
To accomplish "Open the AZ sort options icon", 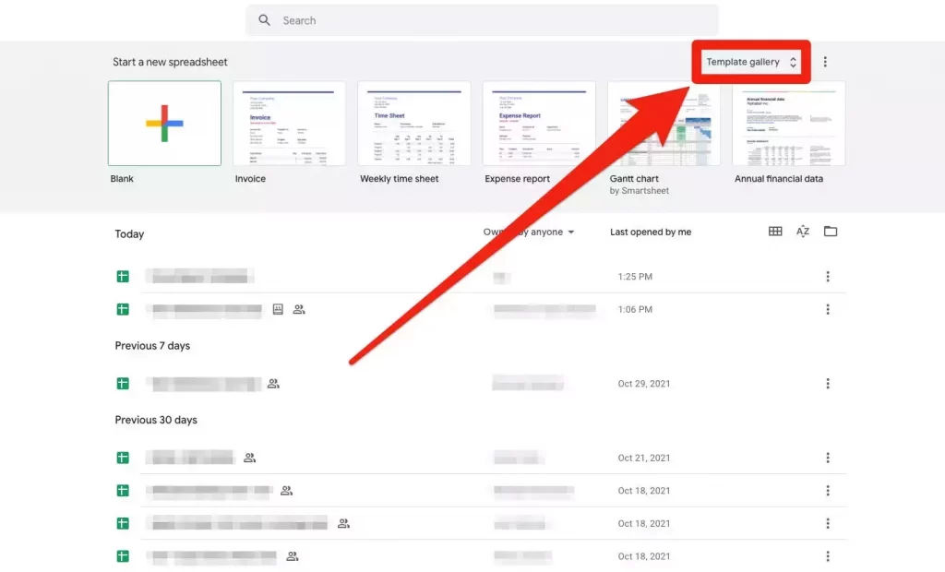I will [x=803, y=232].
